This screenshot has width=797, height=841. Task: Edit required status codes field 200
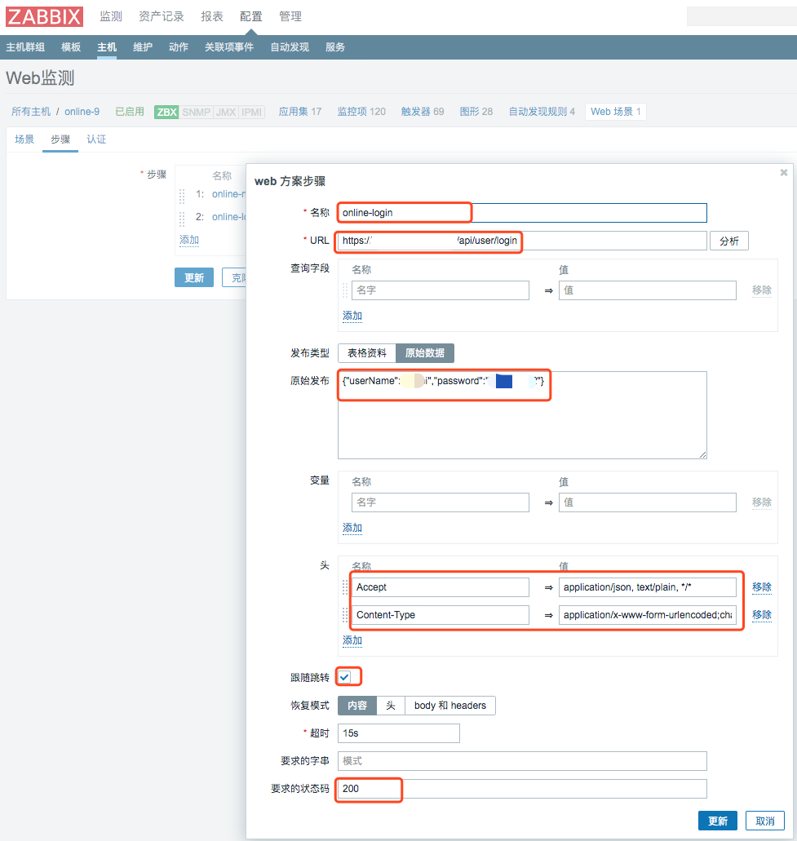(522, 789)
